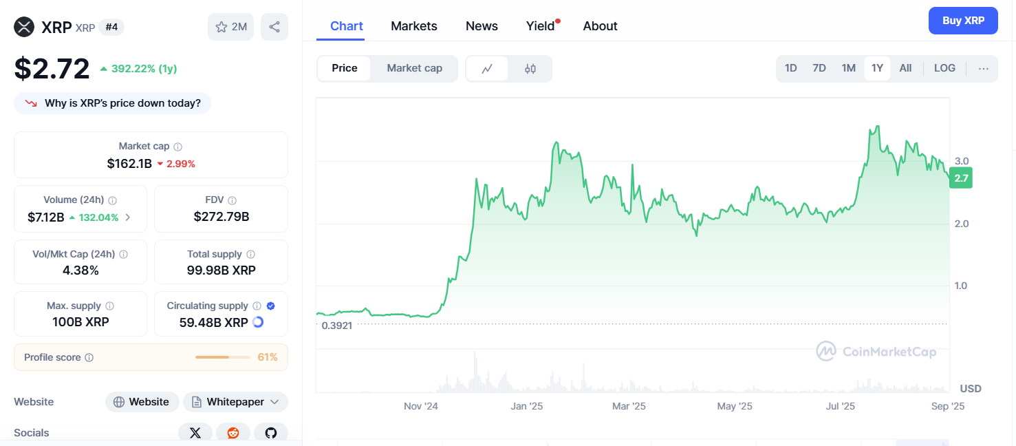Switch to candlestick chart icon
This screenshot has width=1016, height=446.
point(530,69)
